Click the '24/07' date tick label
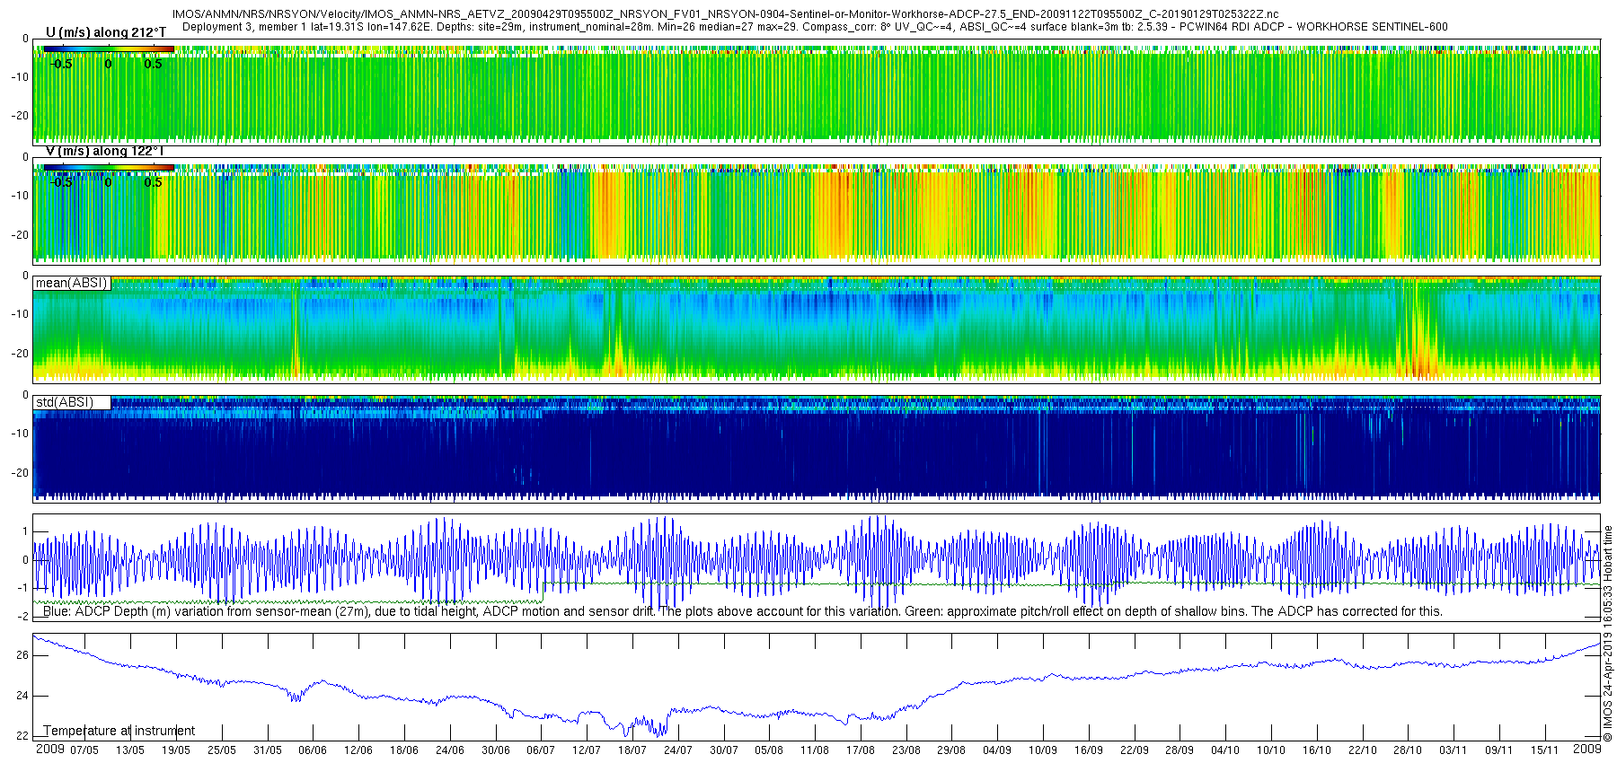This screenshot has width=1617, height=763. [x=678, y=750]
